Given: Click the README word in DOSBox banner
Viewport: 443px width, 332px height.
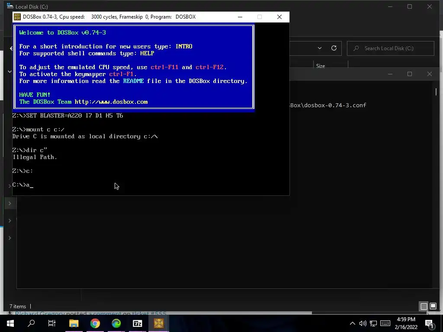Looking at the screenshot, I should point(133,81).
